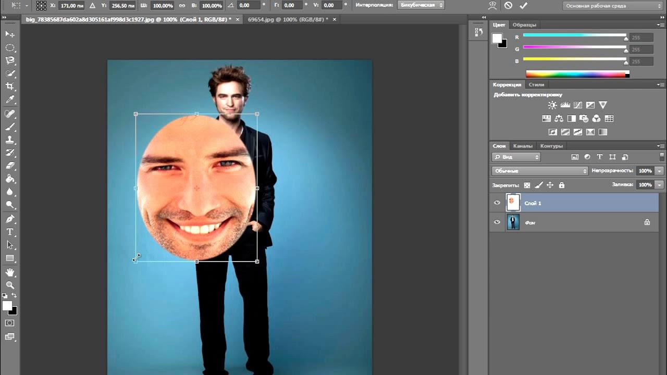Select the History Brush tool

(10, 153)
